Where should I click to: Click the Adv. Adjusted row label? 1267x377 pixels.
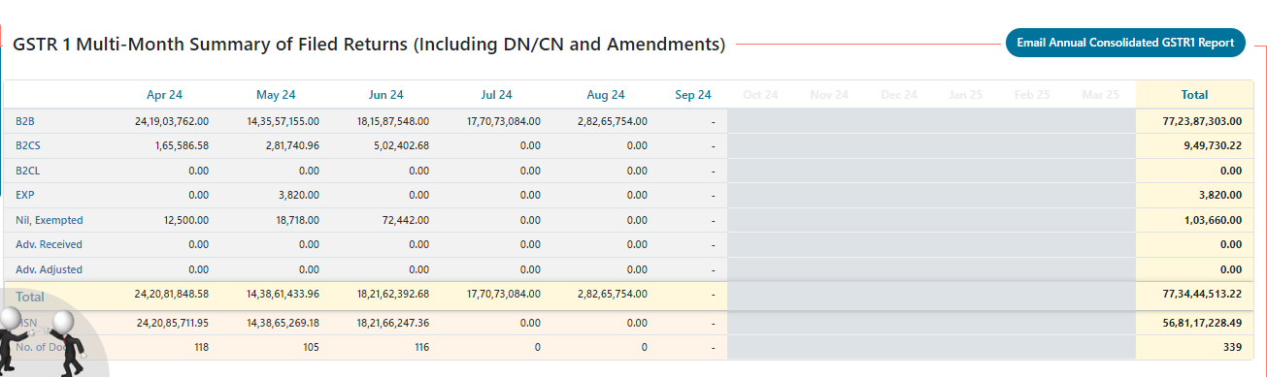coord(49,269)
